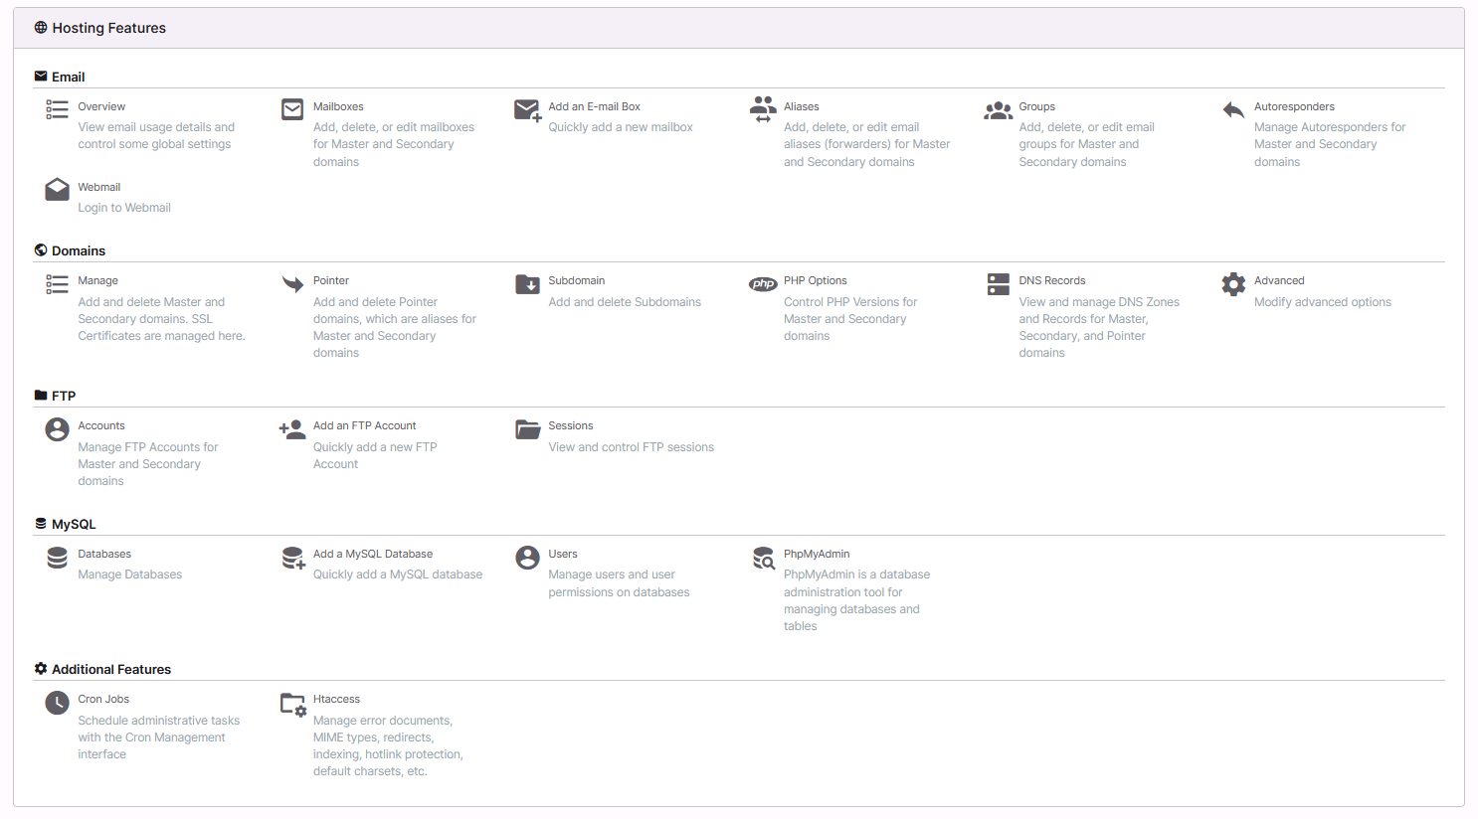Click the MySQL Users link
The height and width of the screenshot is (819, 1478).
[x=563, y=554]
